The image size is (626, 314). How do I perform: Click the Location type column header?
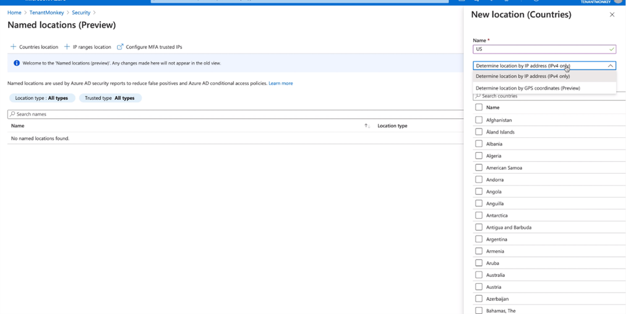392,125
